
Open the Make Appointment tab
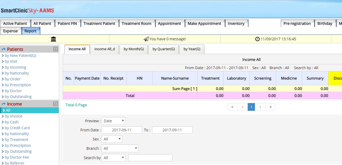click(x=204, y=23)
